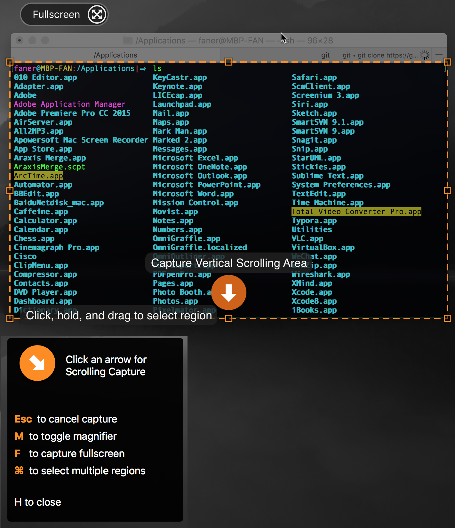
Task: Click the Capture Vertical Scrolling Area tooltip
Action: click(229, 263)
